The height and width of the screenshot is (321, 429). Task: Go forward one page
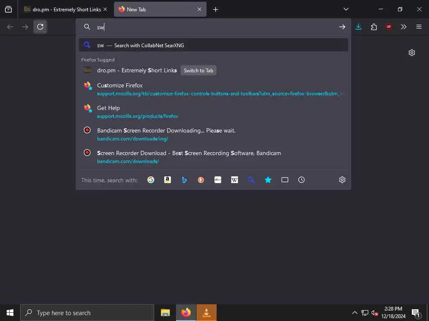click(x=25, y=27)
